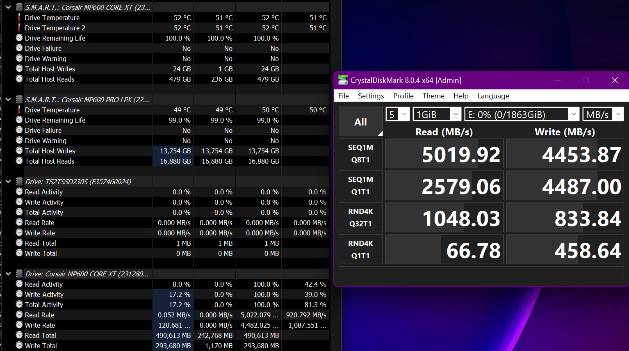This screenshot has width=629, height=351.
Task: Click chip icon of Drive TS2TSSD230S group
Action: click(19, 181)
